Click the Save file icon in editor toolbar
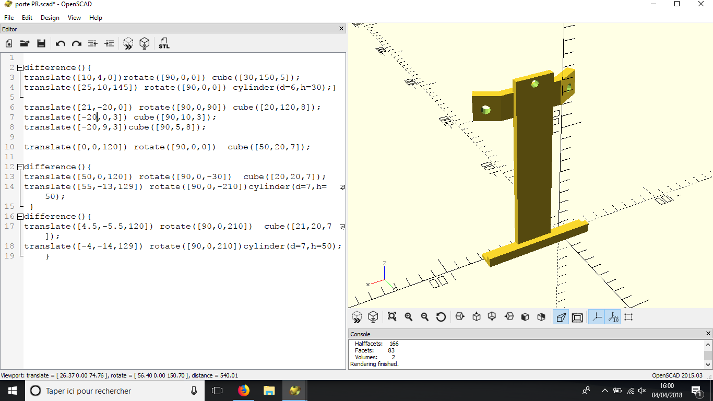The width and height of the screenshot is (713, 401). pos(41,43)
